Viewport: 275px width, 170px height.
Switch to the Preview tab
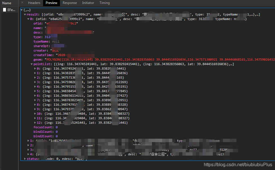pos(52,3)
